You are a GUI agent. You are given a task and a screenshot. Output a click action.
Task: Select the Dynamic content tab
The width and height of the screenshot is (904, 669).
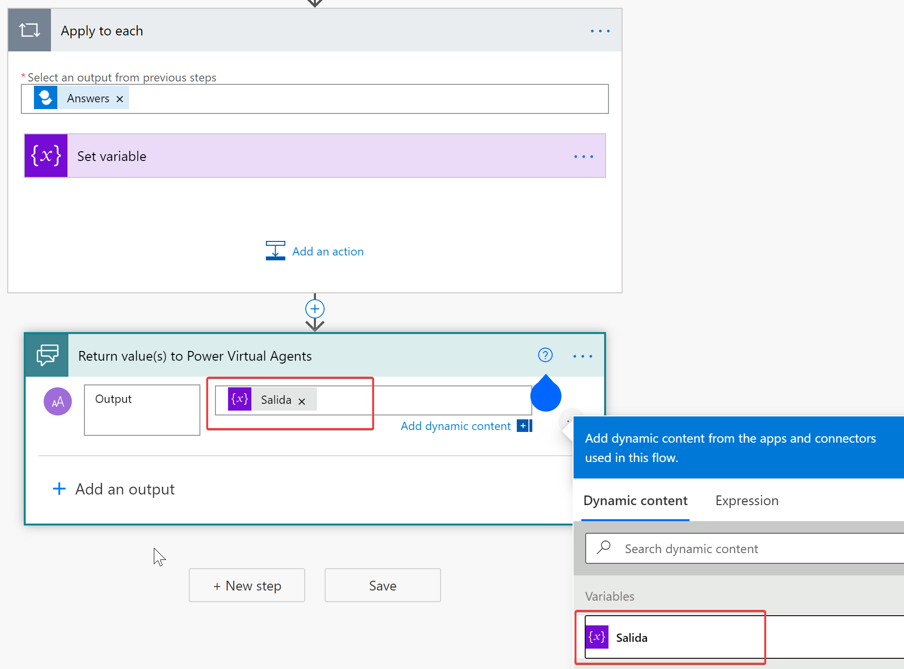point(635,501)
